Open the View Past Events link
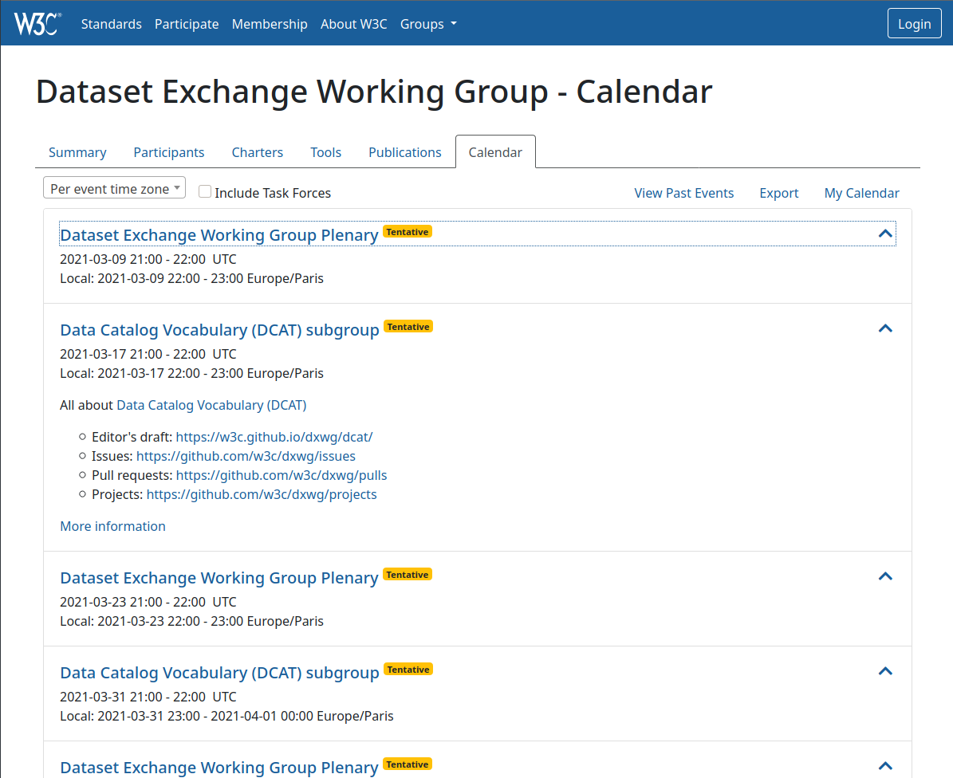 683,193
